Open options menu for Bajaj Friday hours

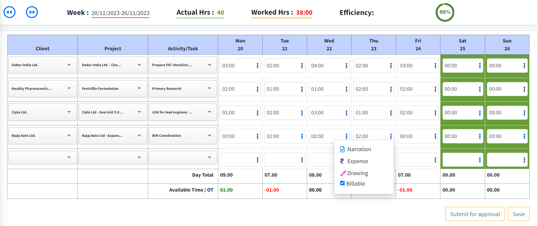pos(435,136)
